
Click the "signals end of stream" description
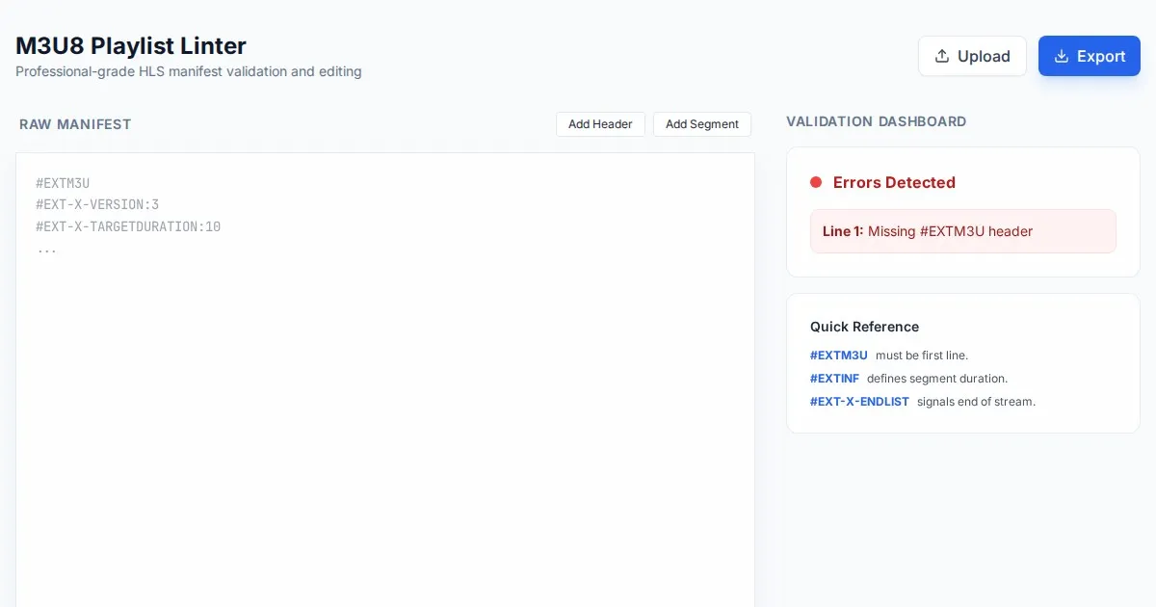coord(976,402)
